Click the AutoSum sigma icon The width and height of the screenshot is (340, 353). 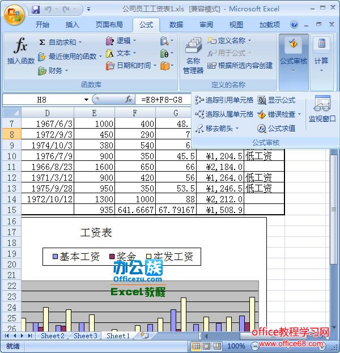pyautogui.click(x=42, y=42)
